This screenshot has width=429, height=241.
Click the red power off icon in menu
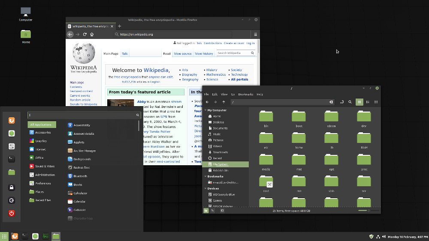coord(12,213)
